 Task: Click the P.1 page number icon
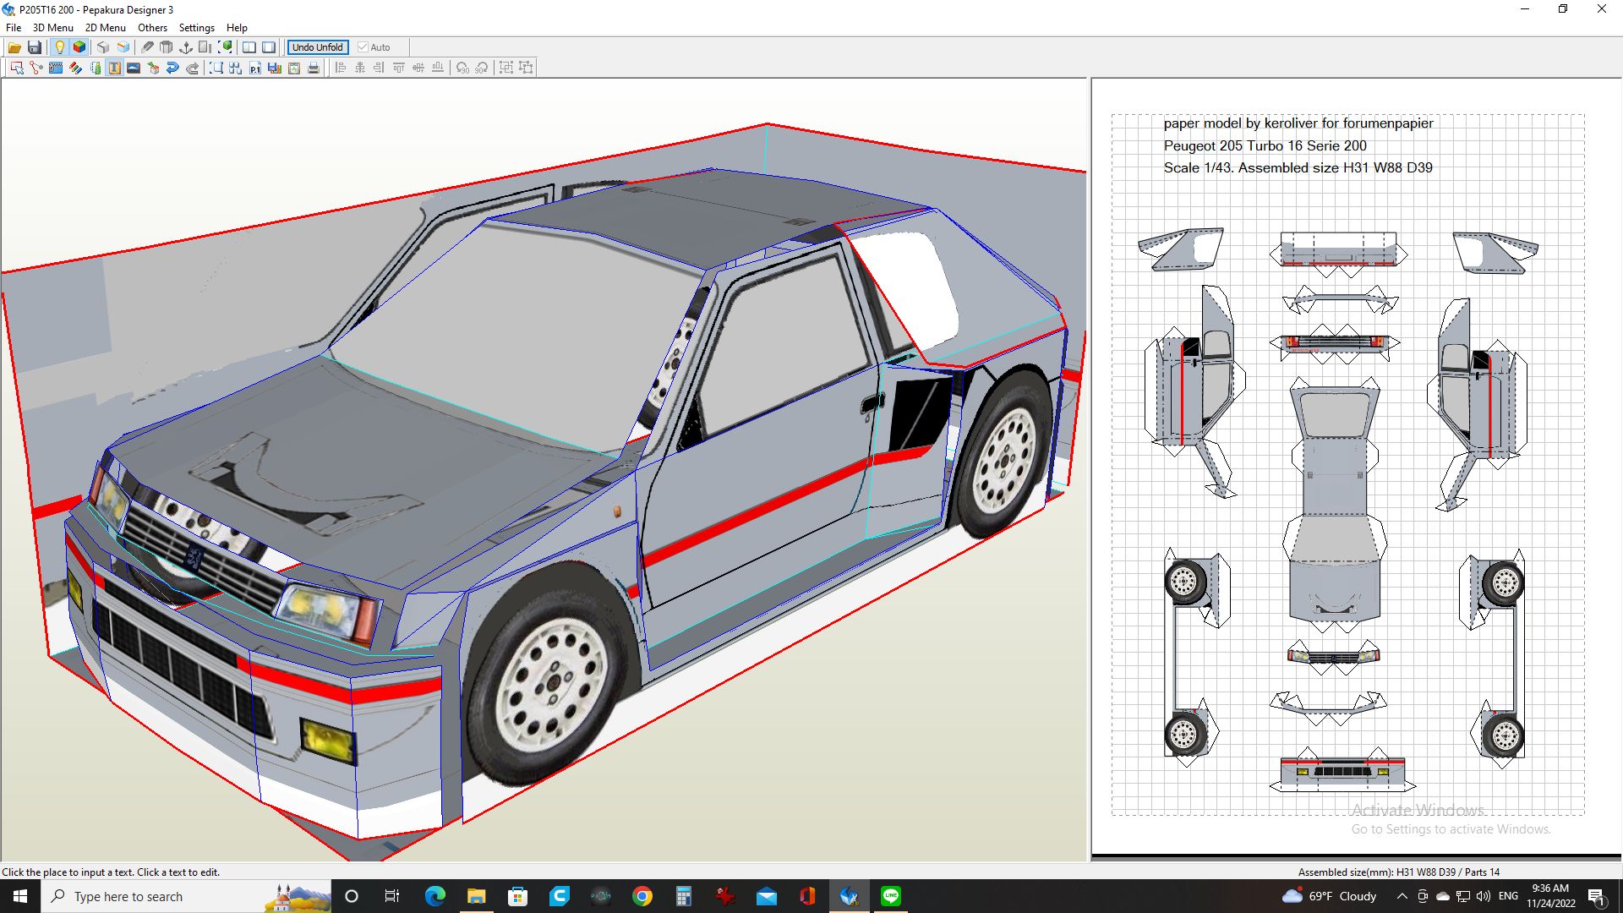[255, 68]
